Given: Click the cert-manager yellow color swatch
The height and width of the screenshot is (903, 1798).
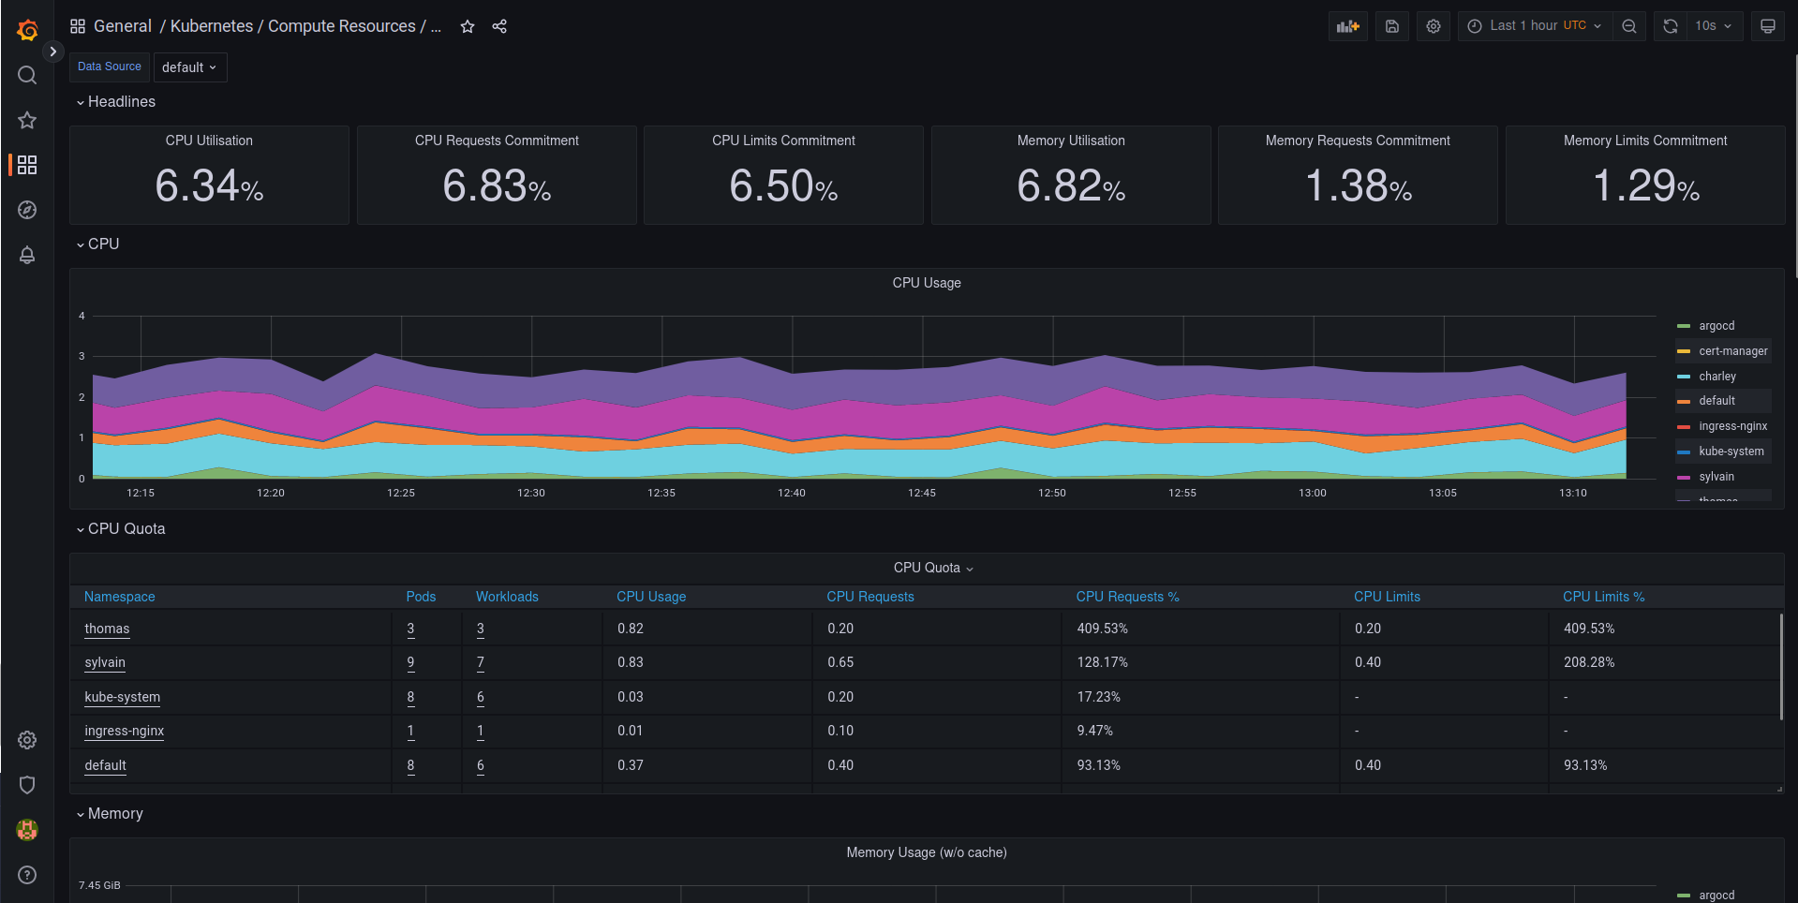Looking at the screenshot, I should coord(1683,351).
